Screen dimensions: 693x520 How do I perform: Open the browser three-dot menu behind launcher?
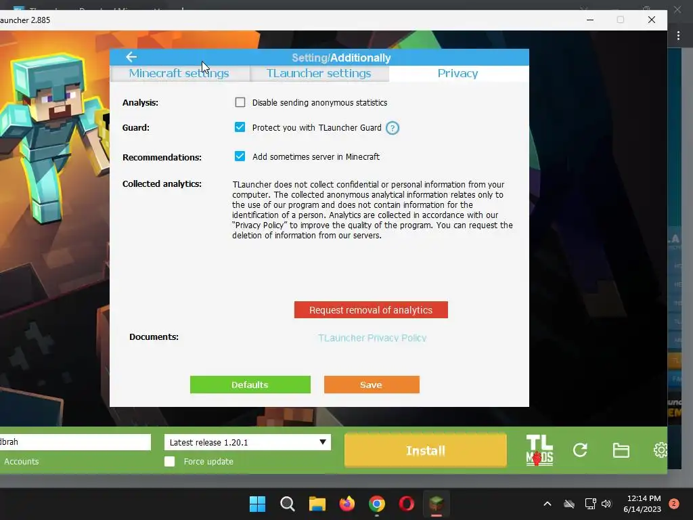(x=678, y=36)
